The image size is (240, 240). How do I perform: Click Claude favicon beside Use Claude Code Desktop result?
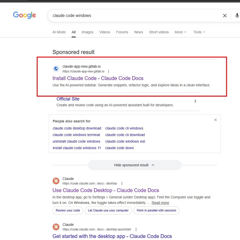click(56, 181)
